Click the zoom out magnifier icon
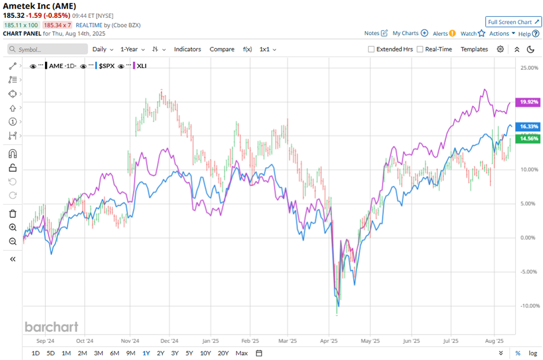This screenshot has height=360, width=543. [13, 241]
